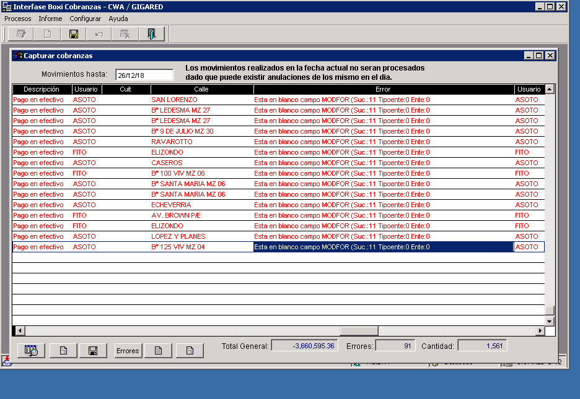
Task: Click the document button immediately right of Errores
Action: 159,351
